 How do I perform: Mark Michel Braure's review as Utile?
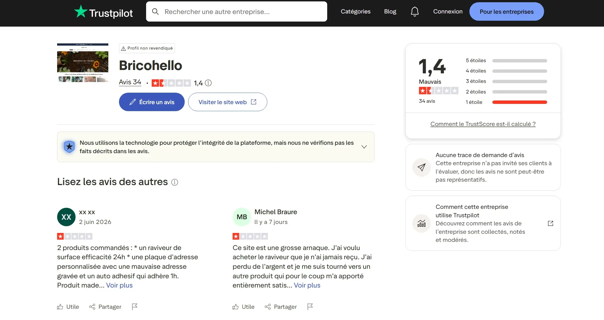pyautogui.click(x=244, y=307)
